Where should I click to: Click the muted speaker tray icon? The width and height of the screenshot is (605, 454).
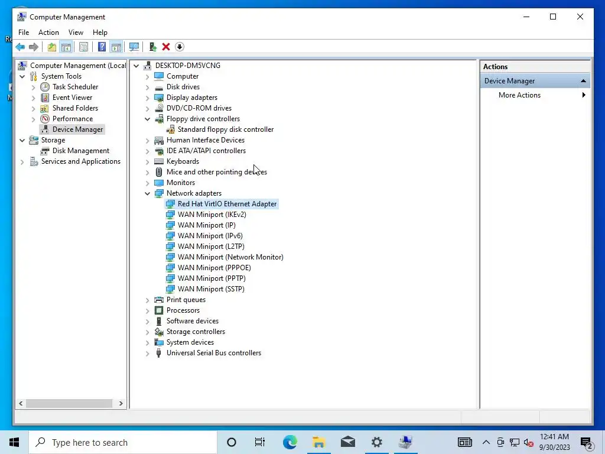click(x=529, y=443)
